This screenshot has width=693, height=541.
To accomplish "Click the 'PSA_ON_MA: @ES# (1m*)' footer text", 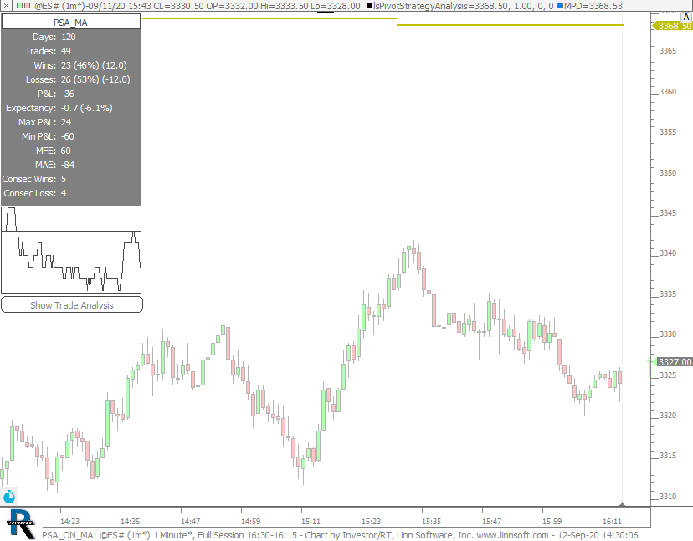I will click(96, 535).
